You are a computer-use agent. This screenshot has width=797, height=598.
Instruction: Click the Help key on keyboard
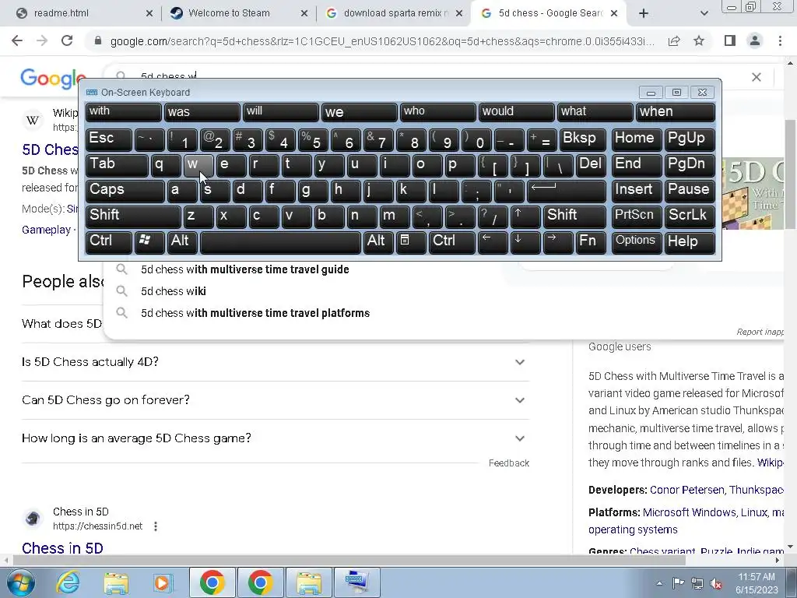pos(690,241)
